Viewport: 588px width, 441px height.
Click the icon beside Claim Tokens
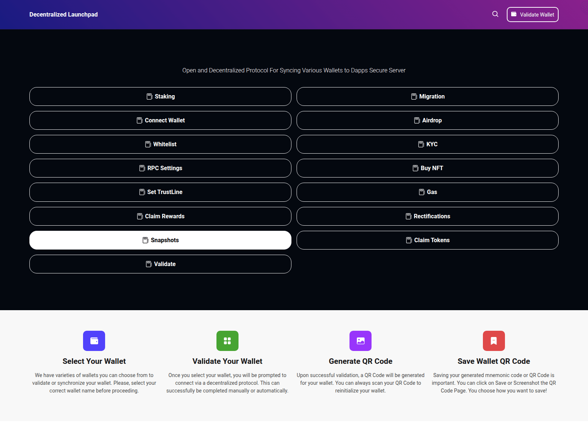point(409,240)
